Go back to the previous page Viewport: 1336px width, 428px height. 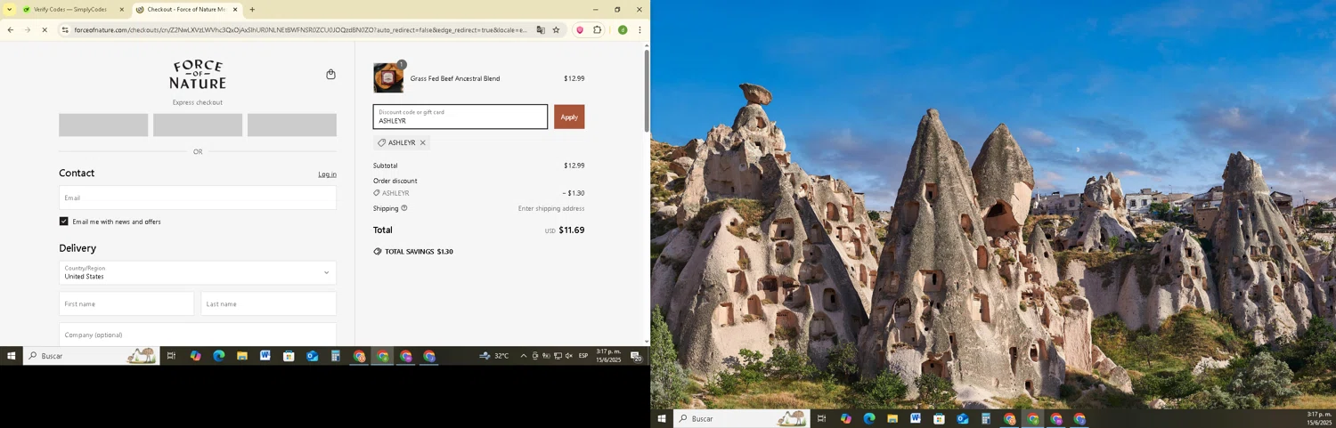pos(10,30)
